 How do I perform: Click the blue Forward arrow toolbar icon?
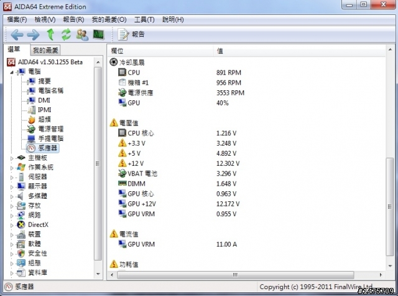click(x=33, y=34)
